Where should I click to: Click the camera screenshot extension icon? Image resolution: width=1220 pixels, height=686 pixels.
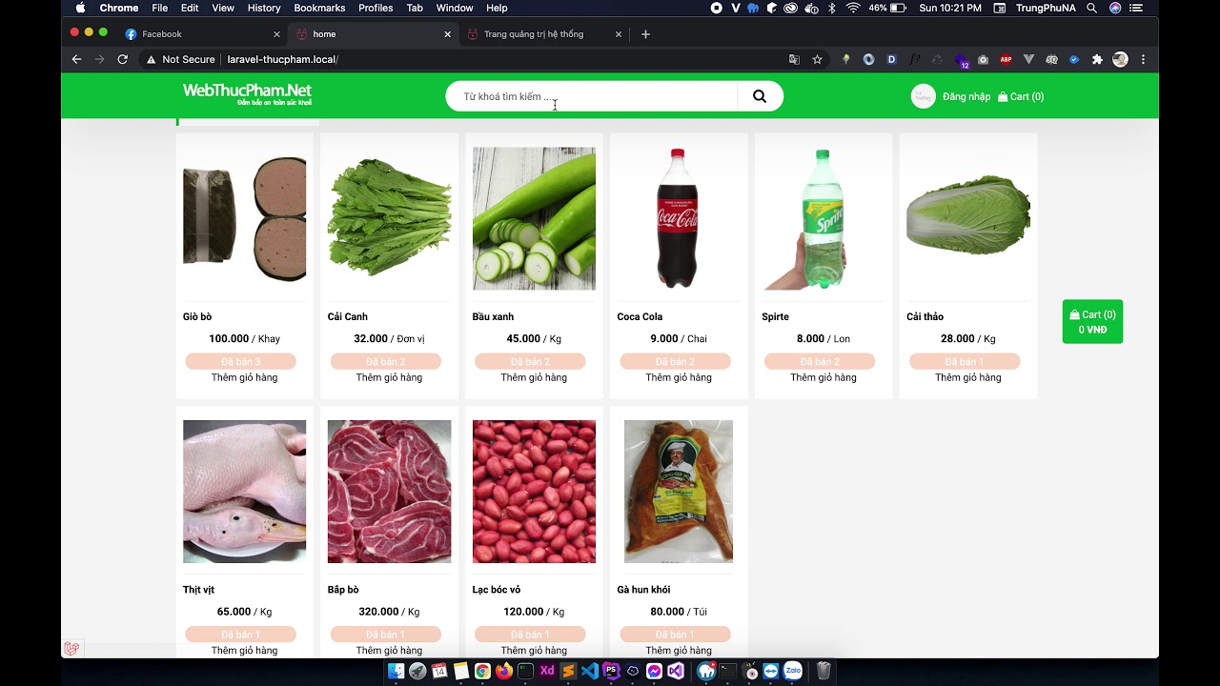[x=983, y=59]
